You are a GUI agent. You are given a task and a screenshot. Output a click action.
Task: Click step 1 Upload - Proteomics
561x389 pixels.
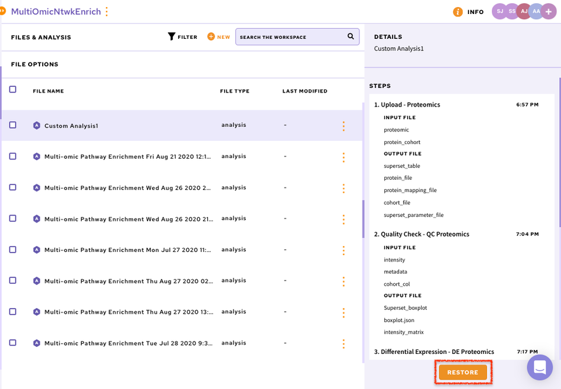click(x=407, y=105)
